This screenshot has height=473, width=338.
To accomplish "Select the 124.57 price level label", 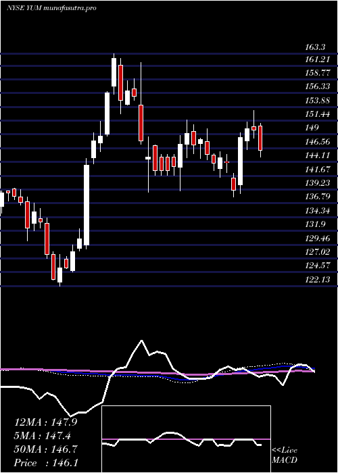I will [x=318, y=266].
